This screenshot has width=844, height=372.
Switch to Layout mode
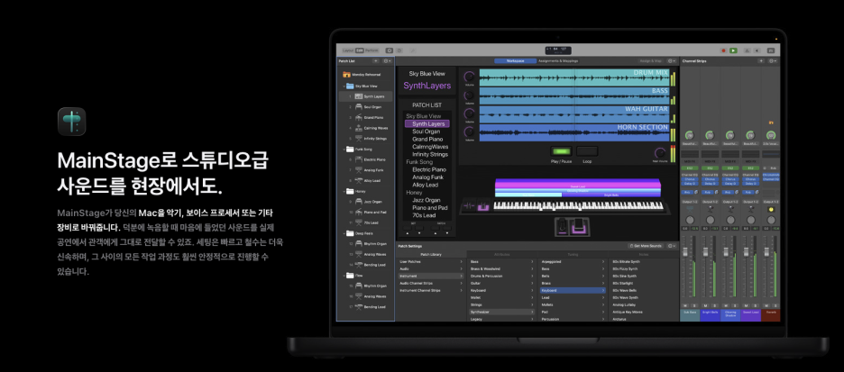coord(348,50)
